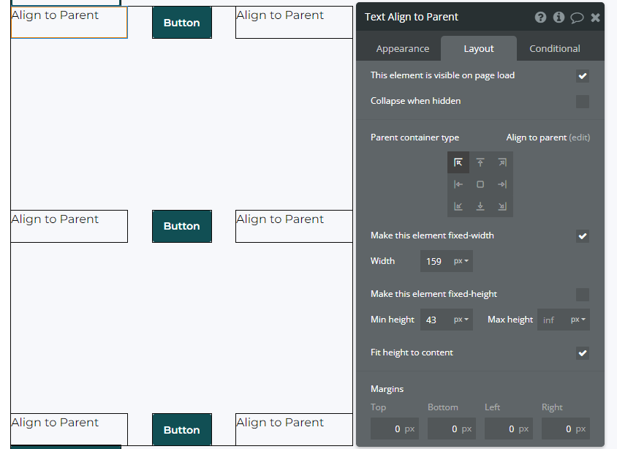Screen dimensions: 617x449
Task: Open the help question mark icon
Action: coord(540,18)
